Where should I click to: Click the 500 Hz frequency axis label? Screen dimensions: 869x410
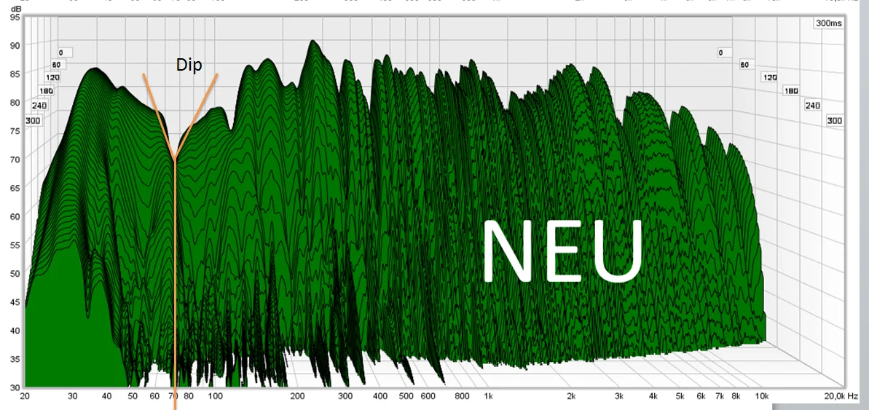pos(406,396)
